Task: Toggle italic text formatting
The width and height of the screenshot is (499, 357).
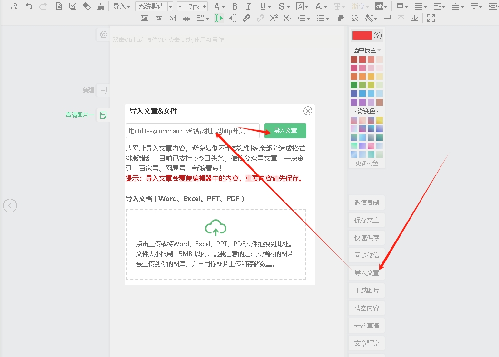Action: click(x=248, y=6)
